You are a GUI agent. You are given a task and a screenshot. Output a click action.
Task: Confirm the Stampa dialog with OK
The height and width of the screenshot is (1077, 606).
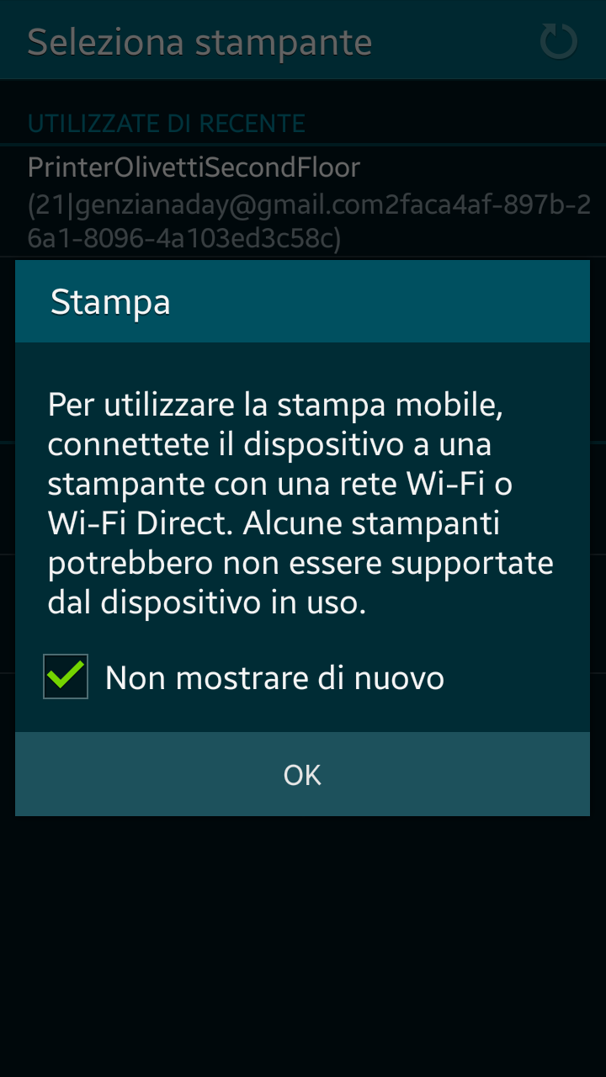point(302,774)
